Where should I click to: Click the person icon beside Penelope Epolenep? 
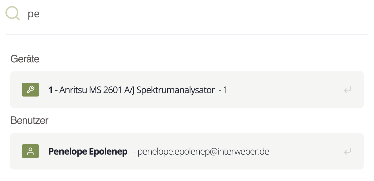tap(30, 151)
